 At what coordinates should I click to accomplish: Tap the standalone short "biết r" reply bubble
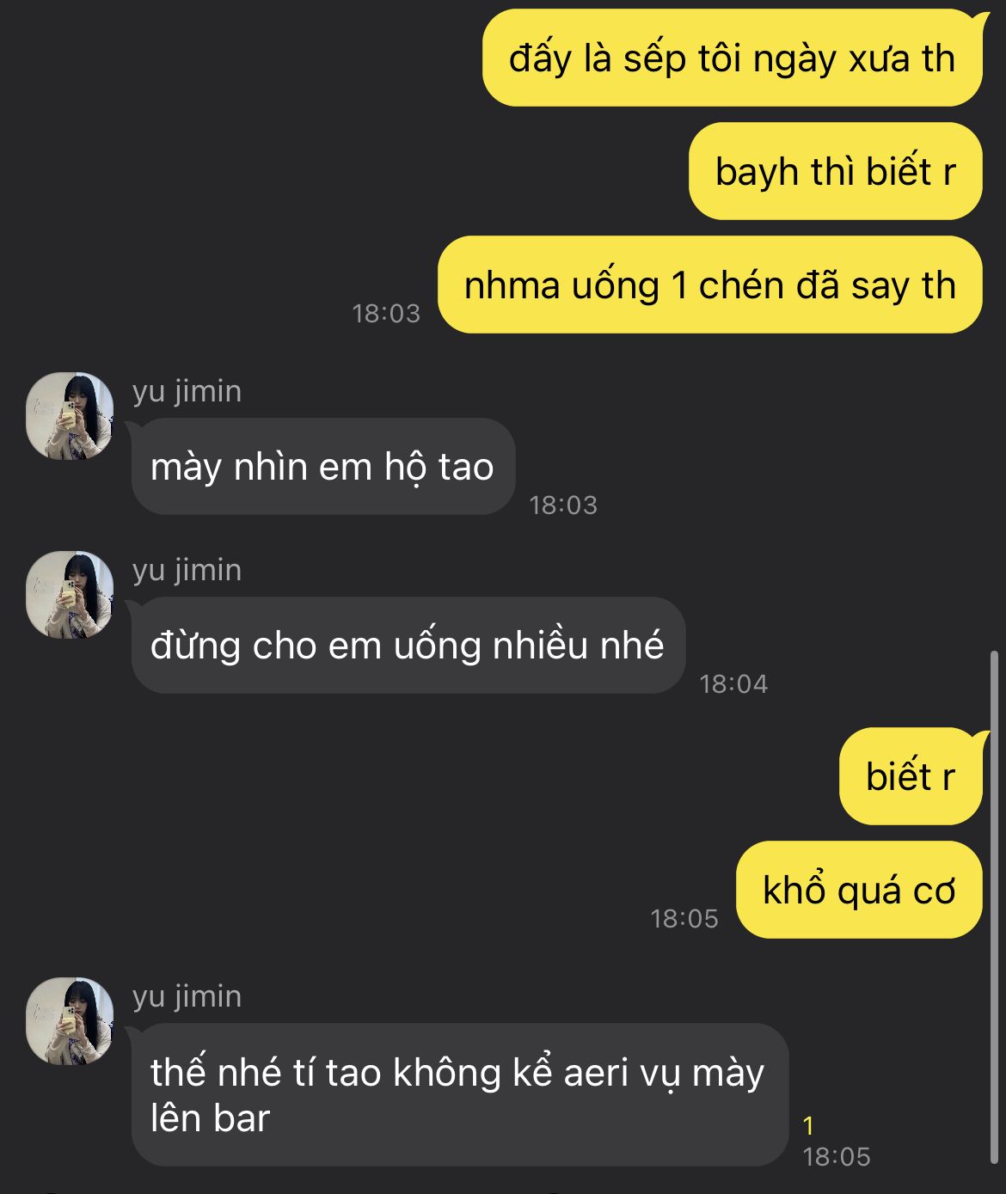(x=911, y=776)
